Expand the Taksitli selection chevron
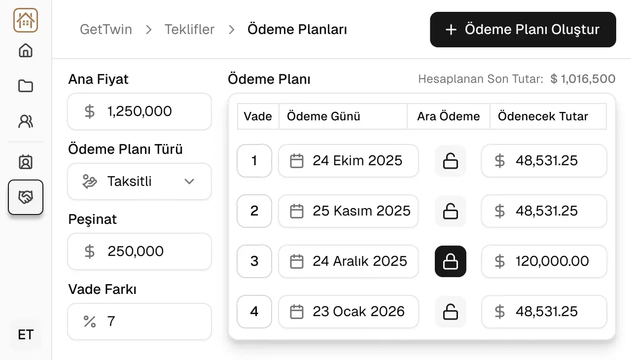 coord(189,181)
